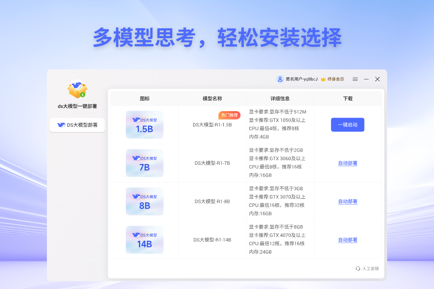Click the anonymous user avatar icon
This screenshot has width=434, height=289.
[x=280, y=79]
